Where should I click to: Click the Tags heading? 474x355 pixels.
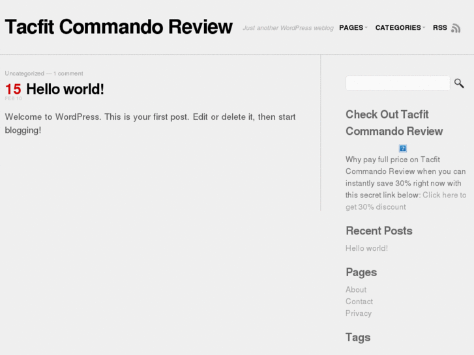point(358,337)
